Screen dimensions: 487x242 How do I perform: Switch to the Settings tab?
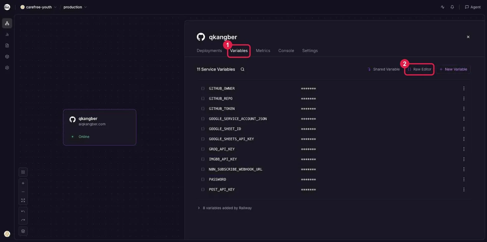coord(310,51)
